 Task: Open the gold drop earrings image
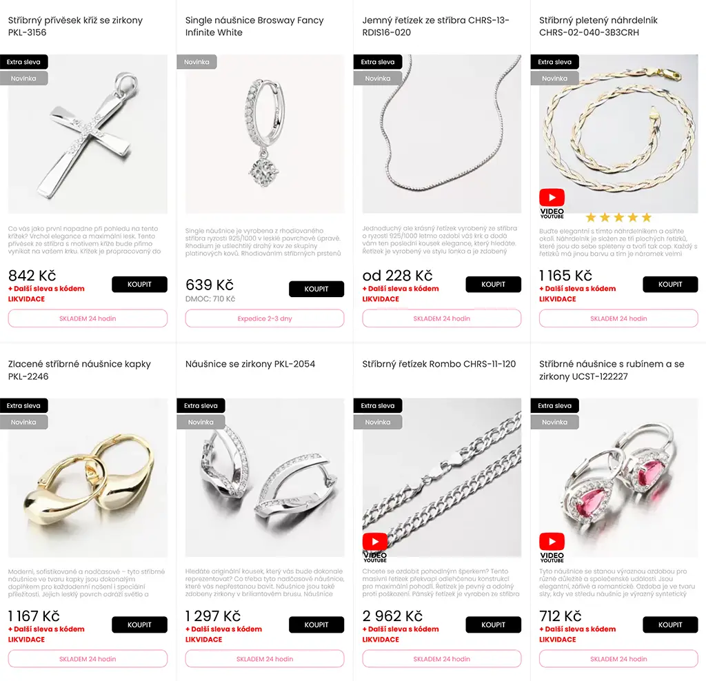88,478
